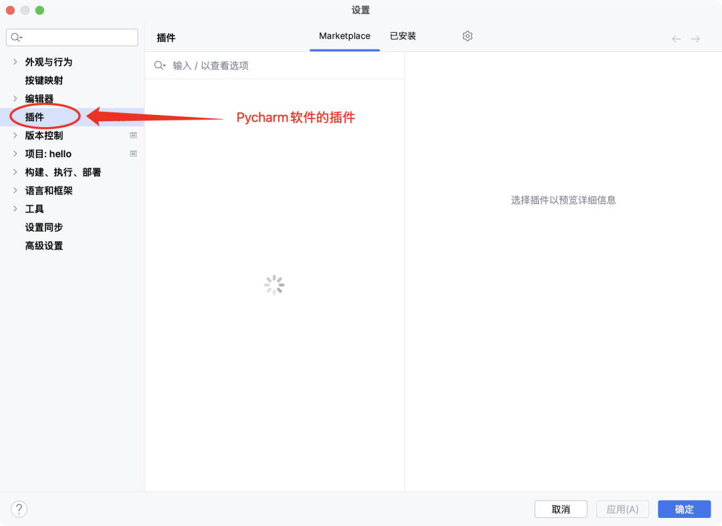Click the 确定 button
Screen dimensions: 722x526
684,509
